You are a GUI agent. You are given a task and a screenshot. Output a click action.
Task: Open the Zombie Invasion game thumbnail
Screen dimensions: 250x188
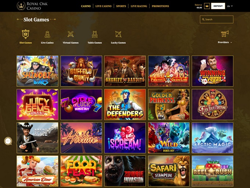point(125,171)
